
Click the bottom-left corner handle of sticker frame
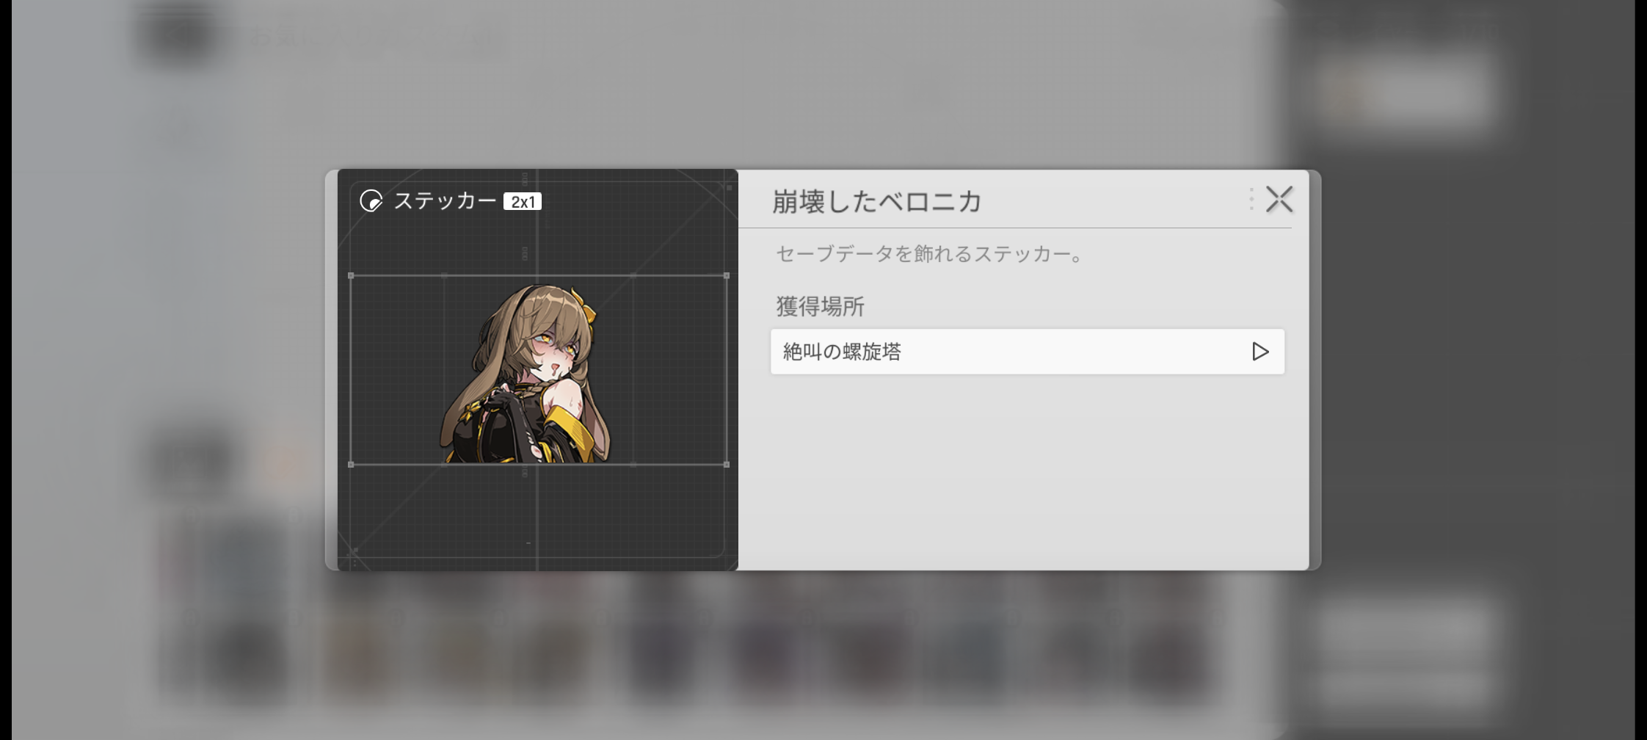click(x=351, y=464)
